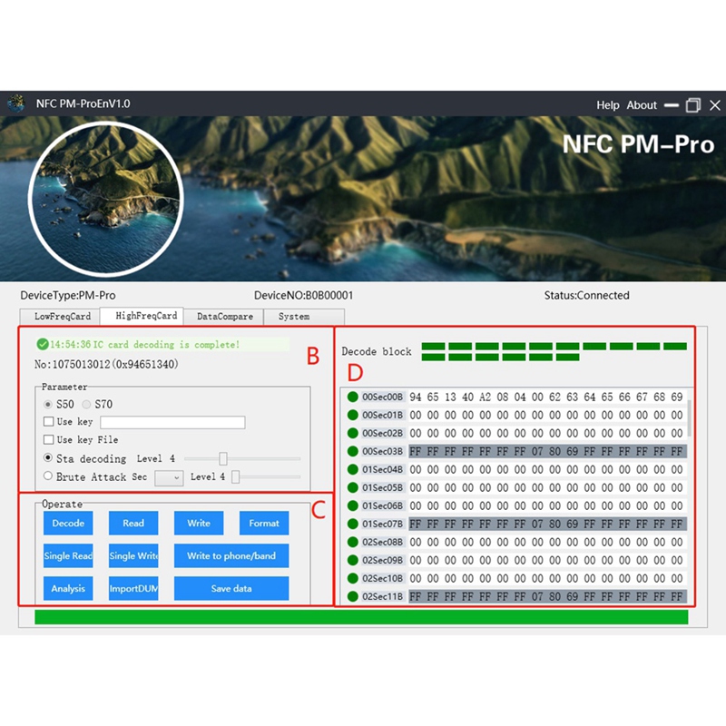Enable the Use key checkbox
Screen dimensions: 726x726
tap(48, 421)
